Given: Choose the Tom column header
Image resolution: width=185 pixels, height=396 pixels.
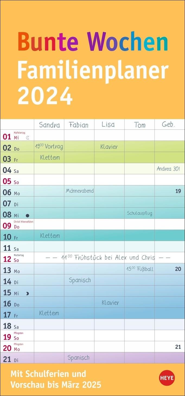Looking at the screenshot, I should pos(140,125).
